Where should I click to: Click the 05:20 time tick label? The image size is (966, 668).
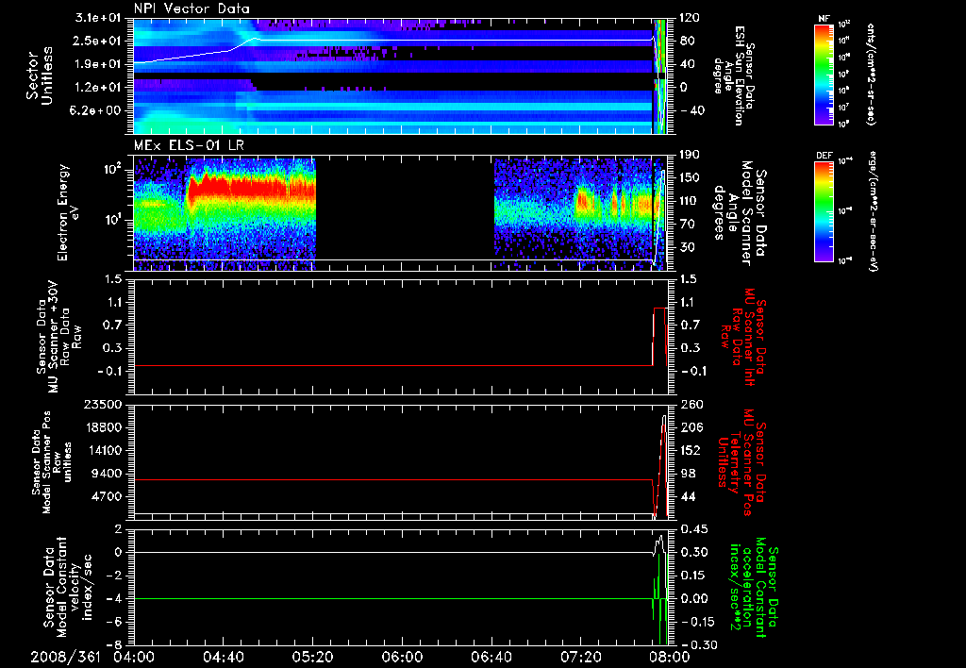pyautogui.click(x=312, y=656)
